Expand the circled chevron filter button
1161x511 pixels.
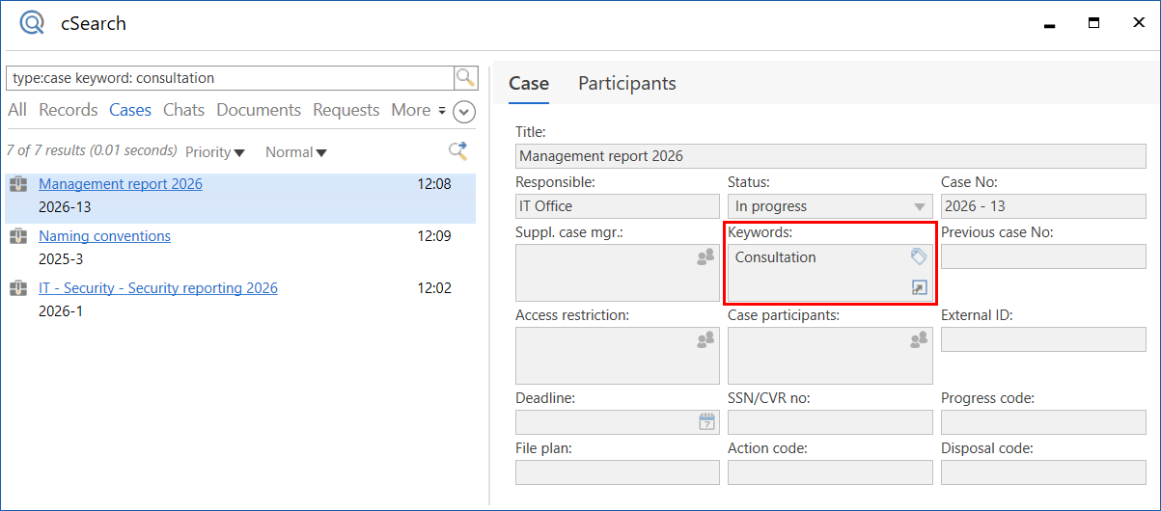(464, 112)
